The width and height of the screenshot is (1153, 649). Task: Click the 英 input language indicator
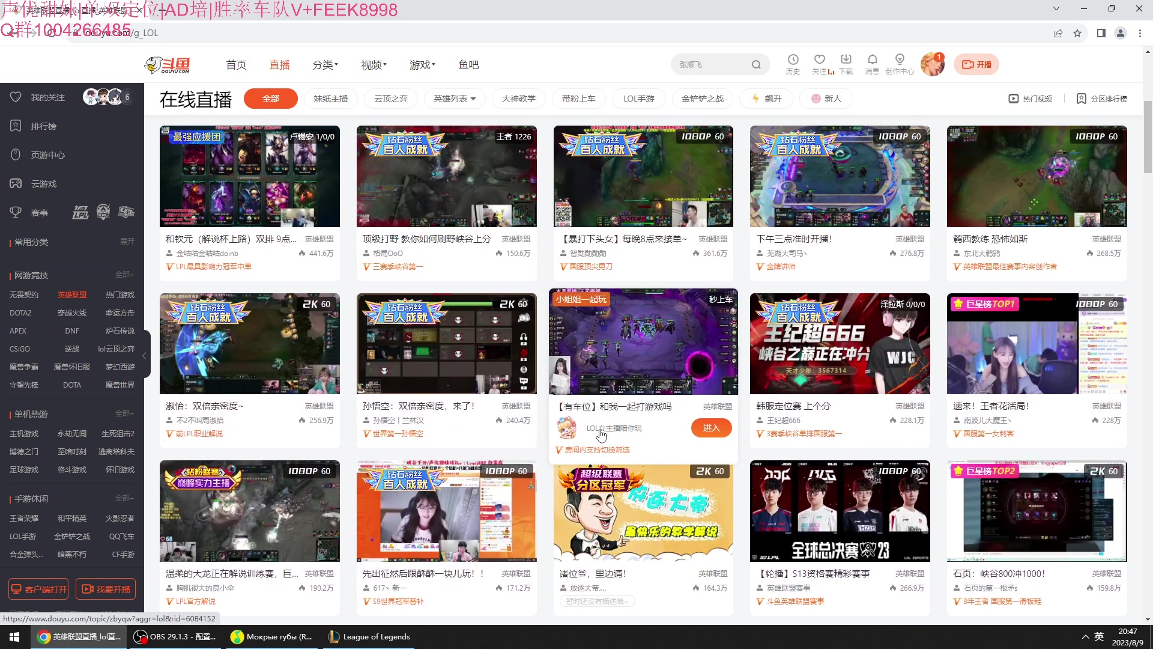[1099, 636]
